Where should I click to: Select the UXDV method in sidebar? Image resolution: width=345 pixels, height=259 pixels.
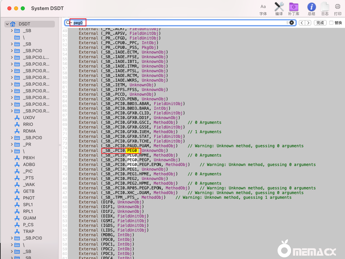(29, 118)
